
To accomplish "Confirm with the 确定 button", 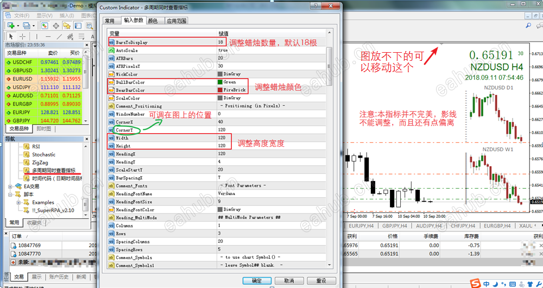I will [257, 280].
